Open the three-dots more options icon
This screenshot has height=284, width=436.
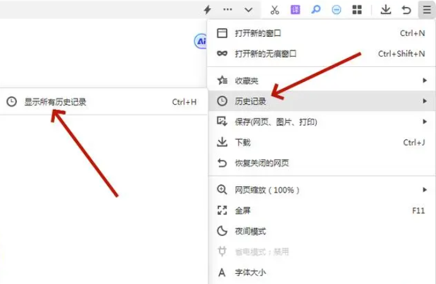tap(227, 9)
